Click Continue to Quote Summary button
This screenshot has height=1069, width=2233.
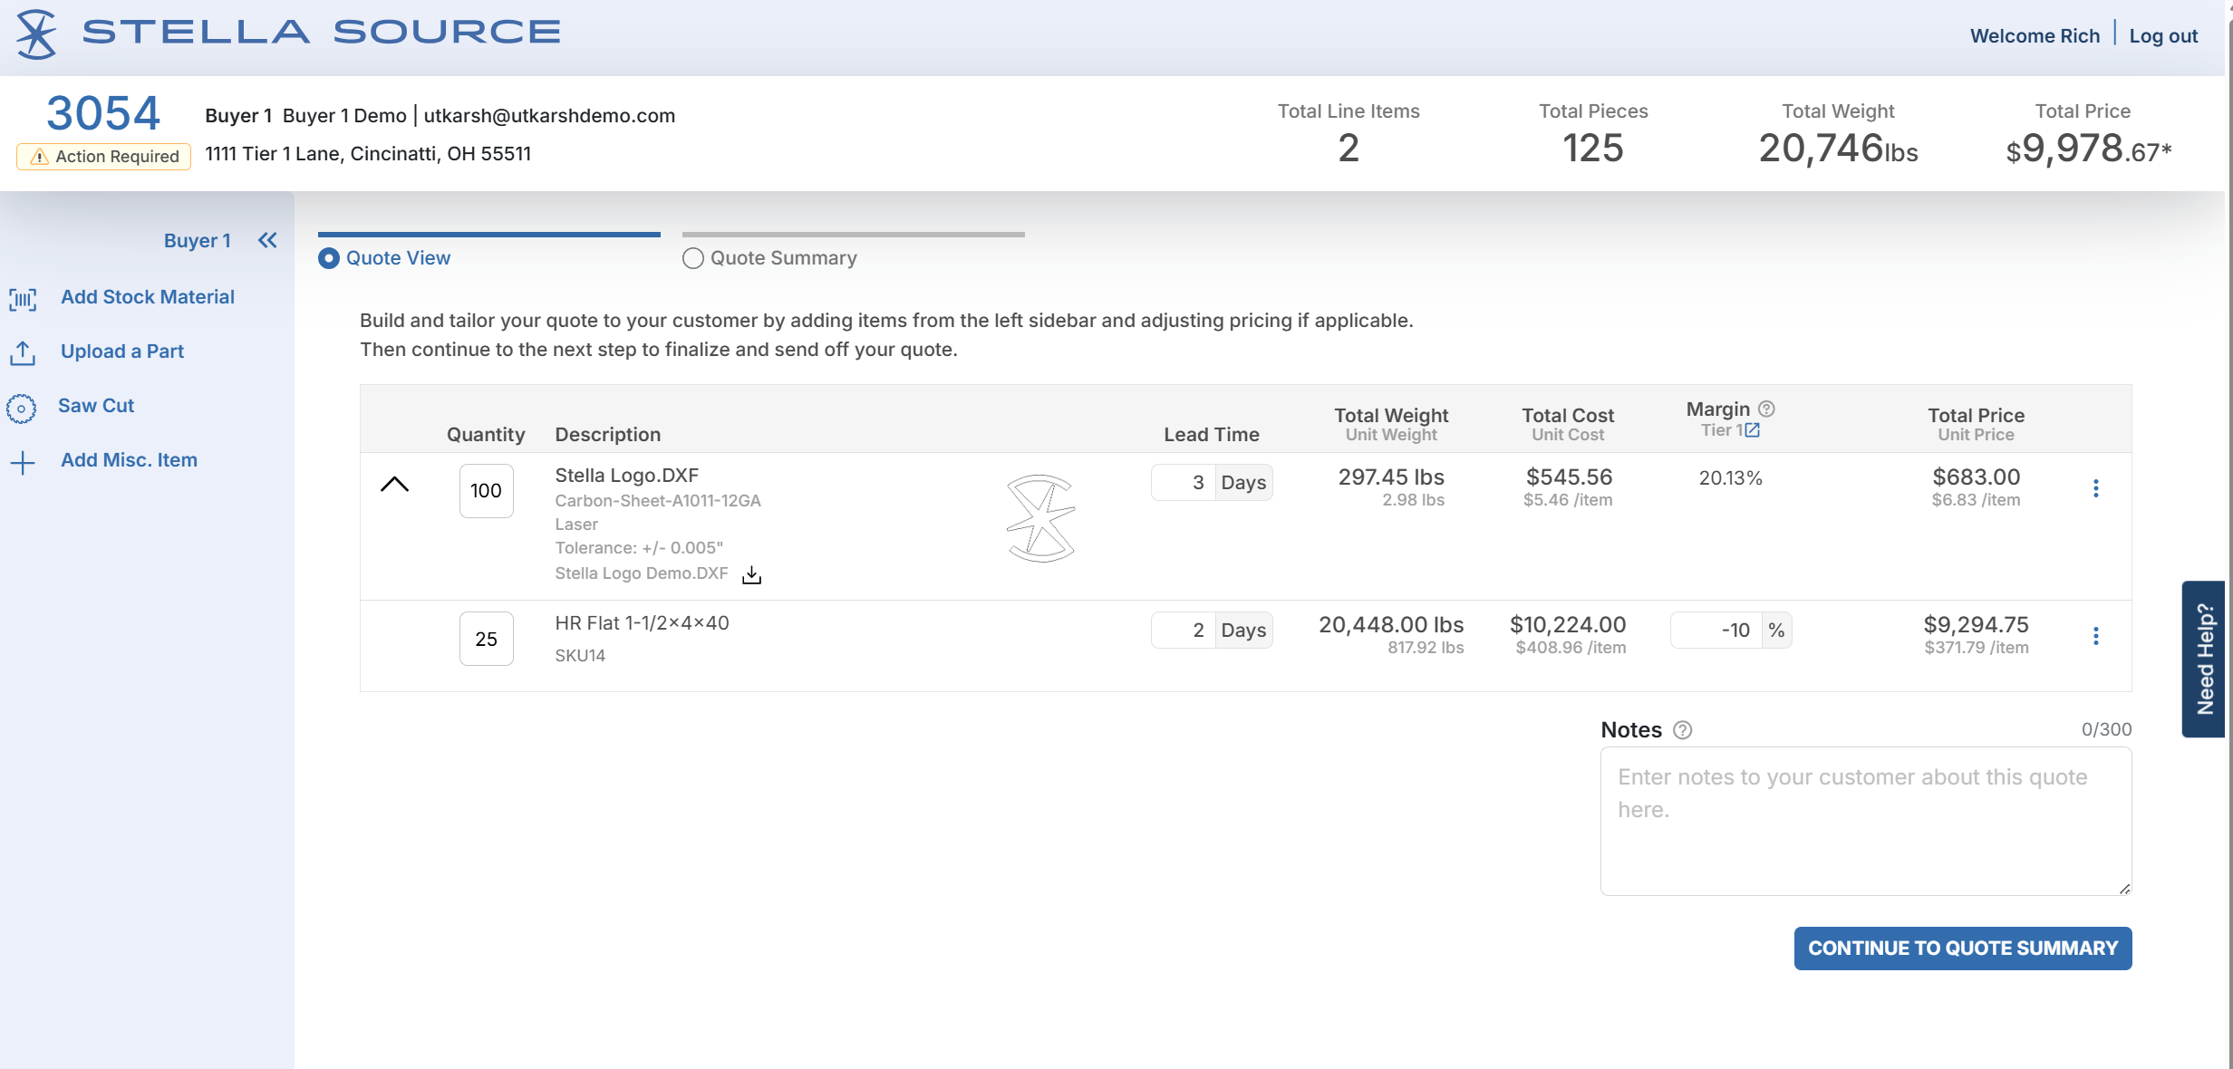(x=1962, y=948)
